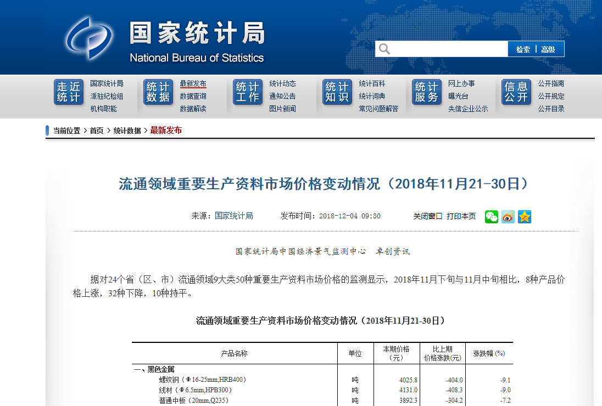Open 数据查询 menu item

click(x=193, y=96)
